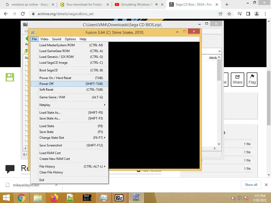271x203 pixels.
Task: Open Notepad++ from the taskbar
Action: pos(70,198)
